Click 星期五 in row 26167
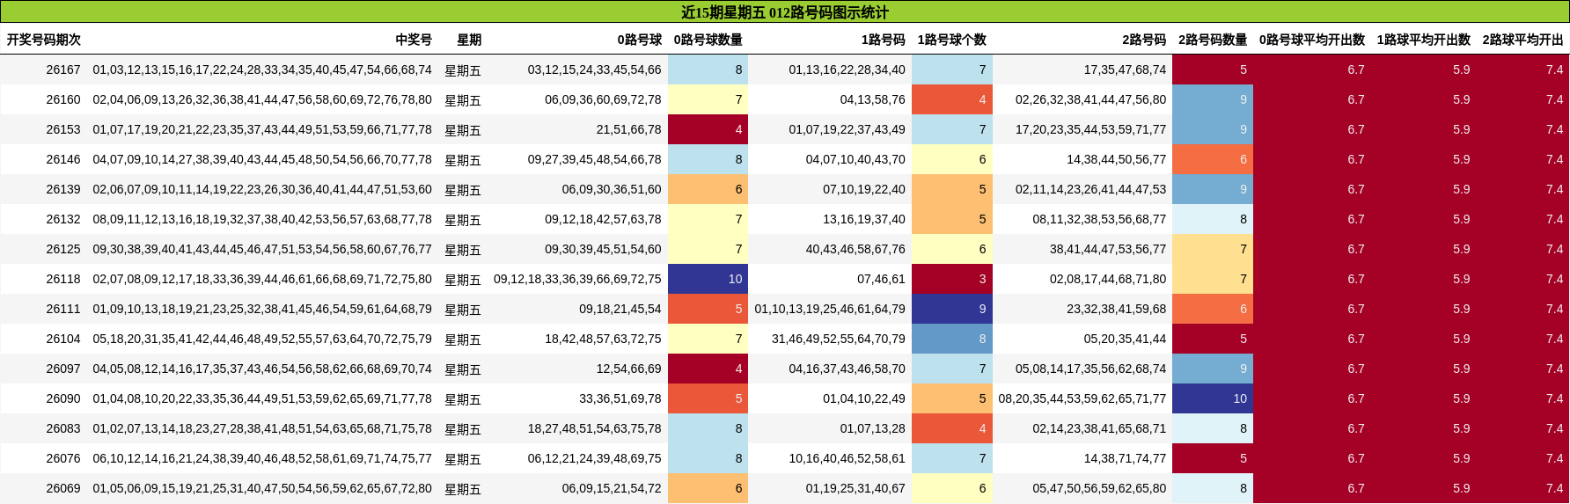The image size is (1570, 504). click(x=463, y=70)
